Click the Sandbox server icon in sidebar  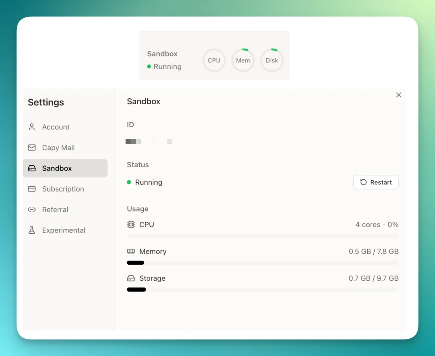point(31,168)
